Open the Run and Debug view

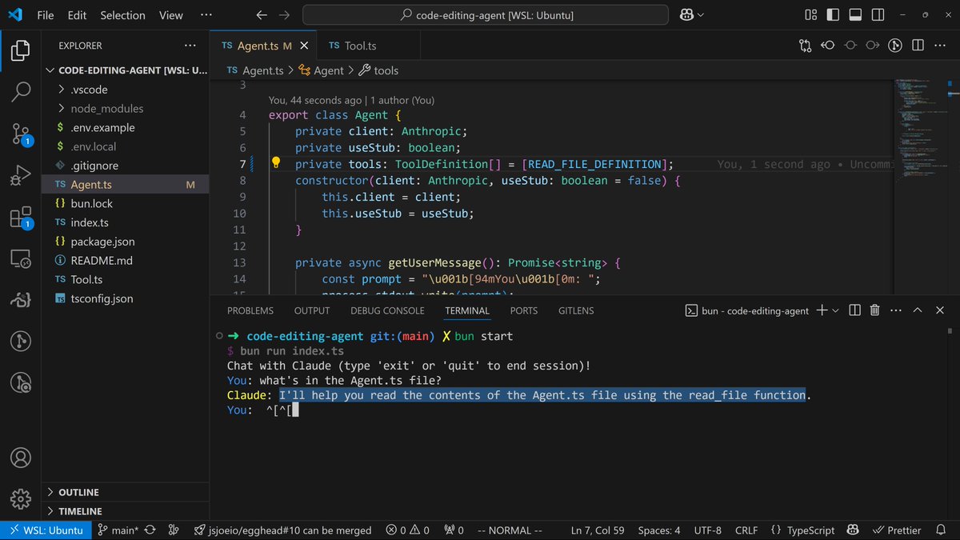[x=21, y=175]
